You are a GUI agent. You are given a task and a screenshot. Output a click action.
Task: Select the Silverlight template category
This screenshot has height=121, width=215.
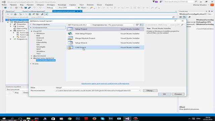pyautogui.click(x=41, y=47)
